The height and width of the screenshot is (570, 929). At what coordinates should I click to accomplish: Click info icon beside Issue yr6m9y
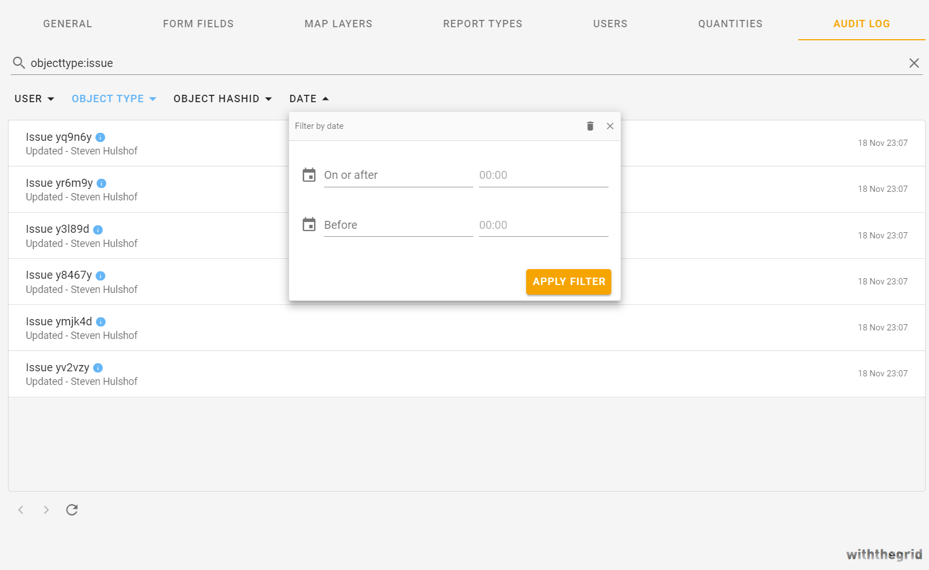tap(102, 183)
